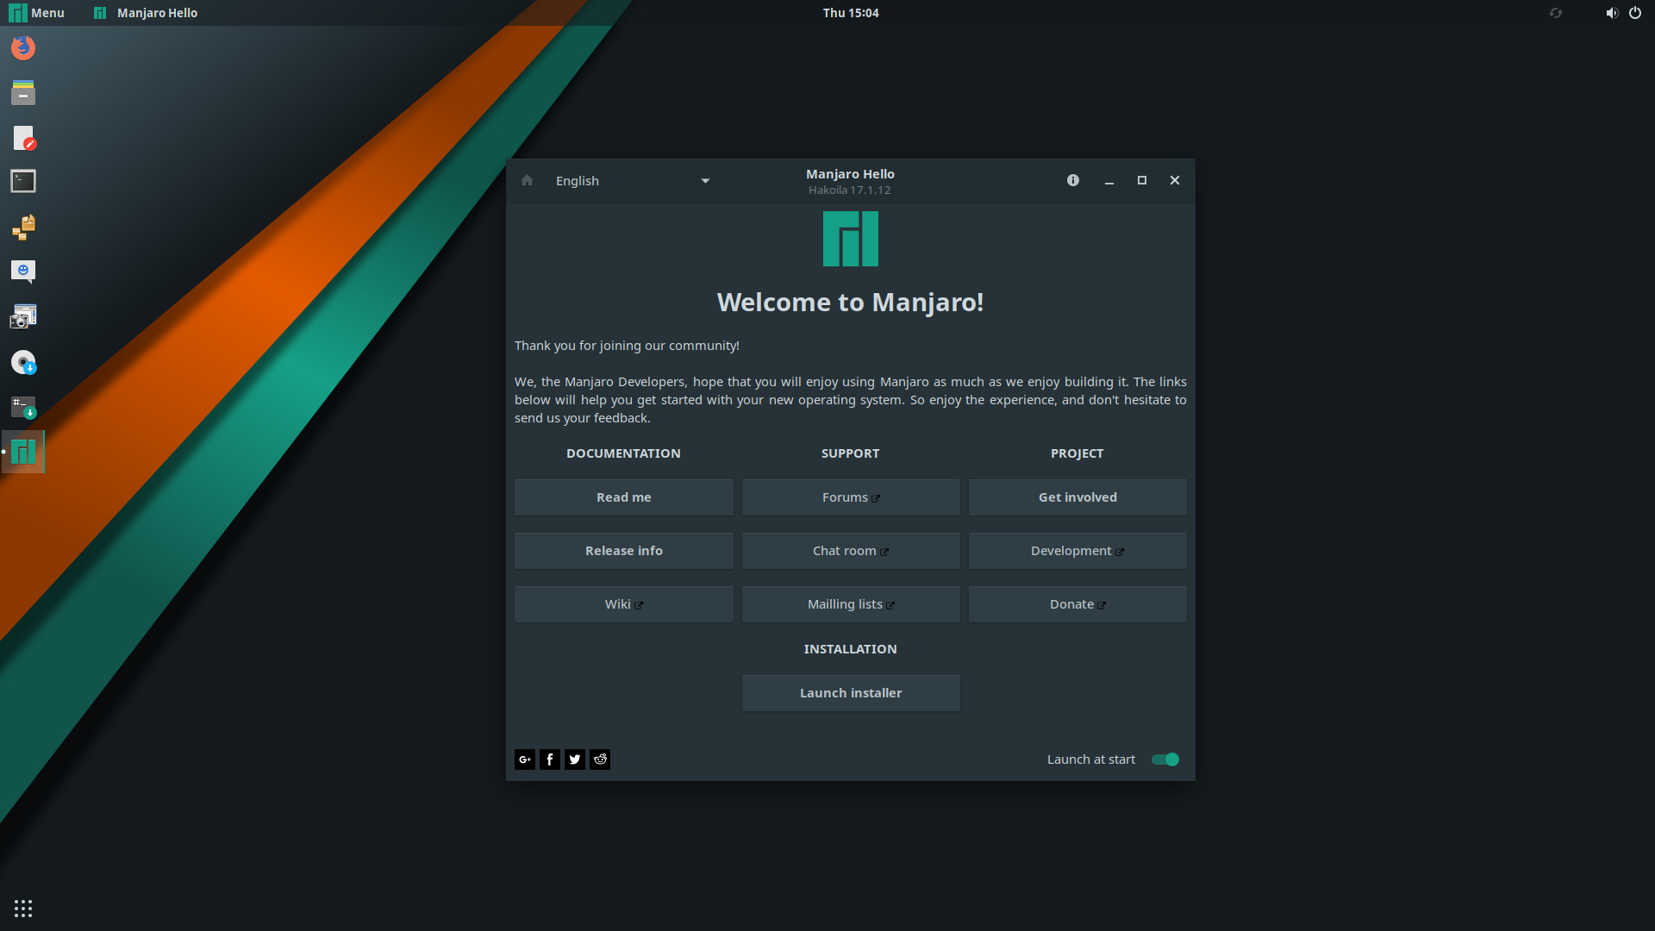The image size is (1655, 931).
Task: Click the Manjaro Hello taskbar tab
Action: [144, 11]
